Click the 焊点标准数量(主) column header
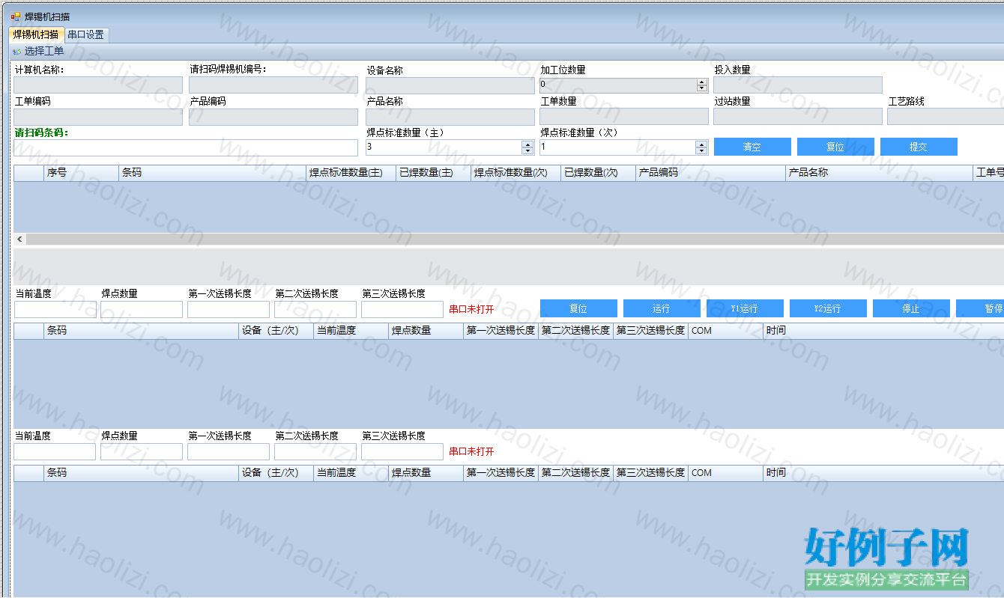Screen dimensions: 1004x598 point(351,173)
